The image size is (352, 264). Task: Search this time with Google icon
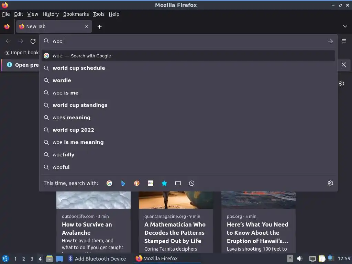tap(109, 183)
